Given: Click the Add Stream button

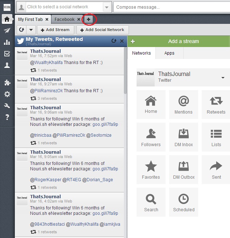Looking at the screenshot, I should 55,30.
